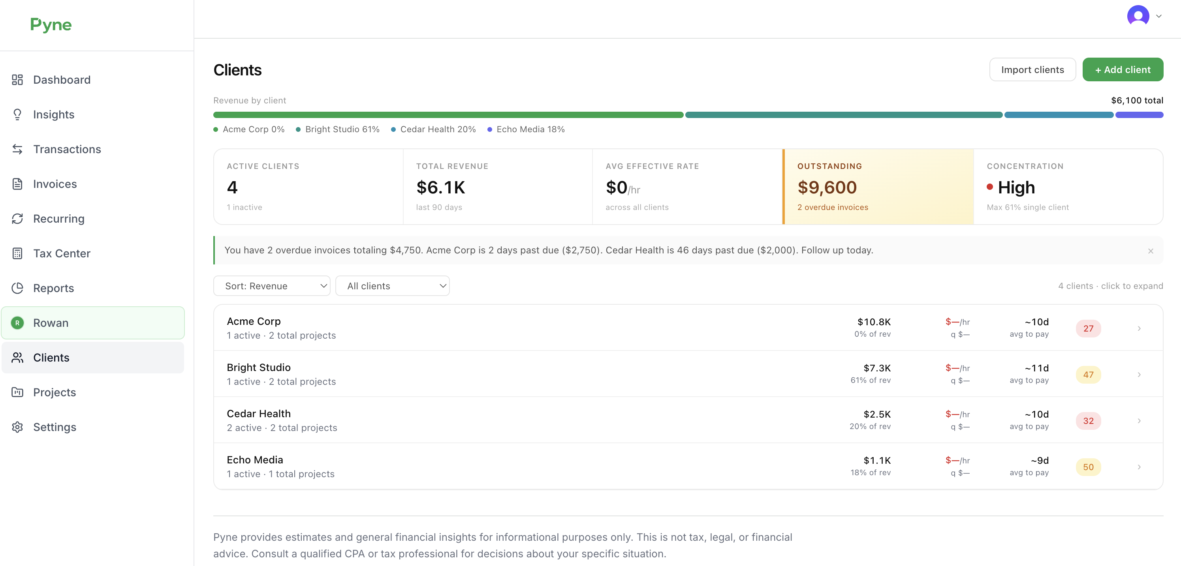Screen dimensions: 1181x566
Task: Open the All clients filter dropdown
Action: [392, 285]
